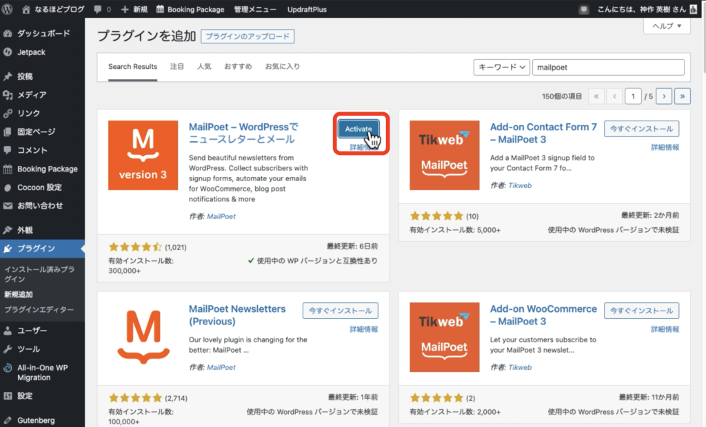Click the plugin search field containing mailpoet

click(x=608, y=67)
